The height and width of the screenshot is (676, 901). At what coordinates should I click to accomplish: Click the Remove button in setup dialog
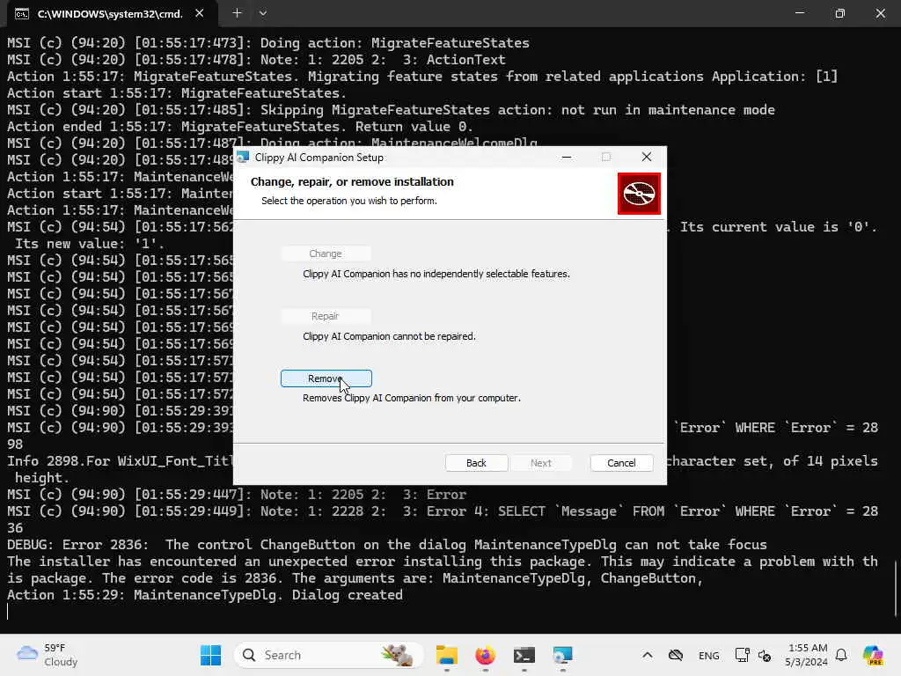326,378
